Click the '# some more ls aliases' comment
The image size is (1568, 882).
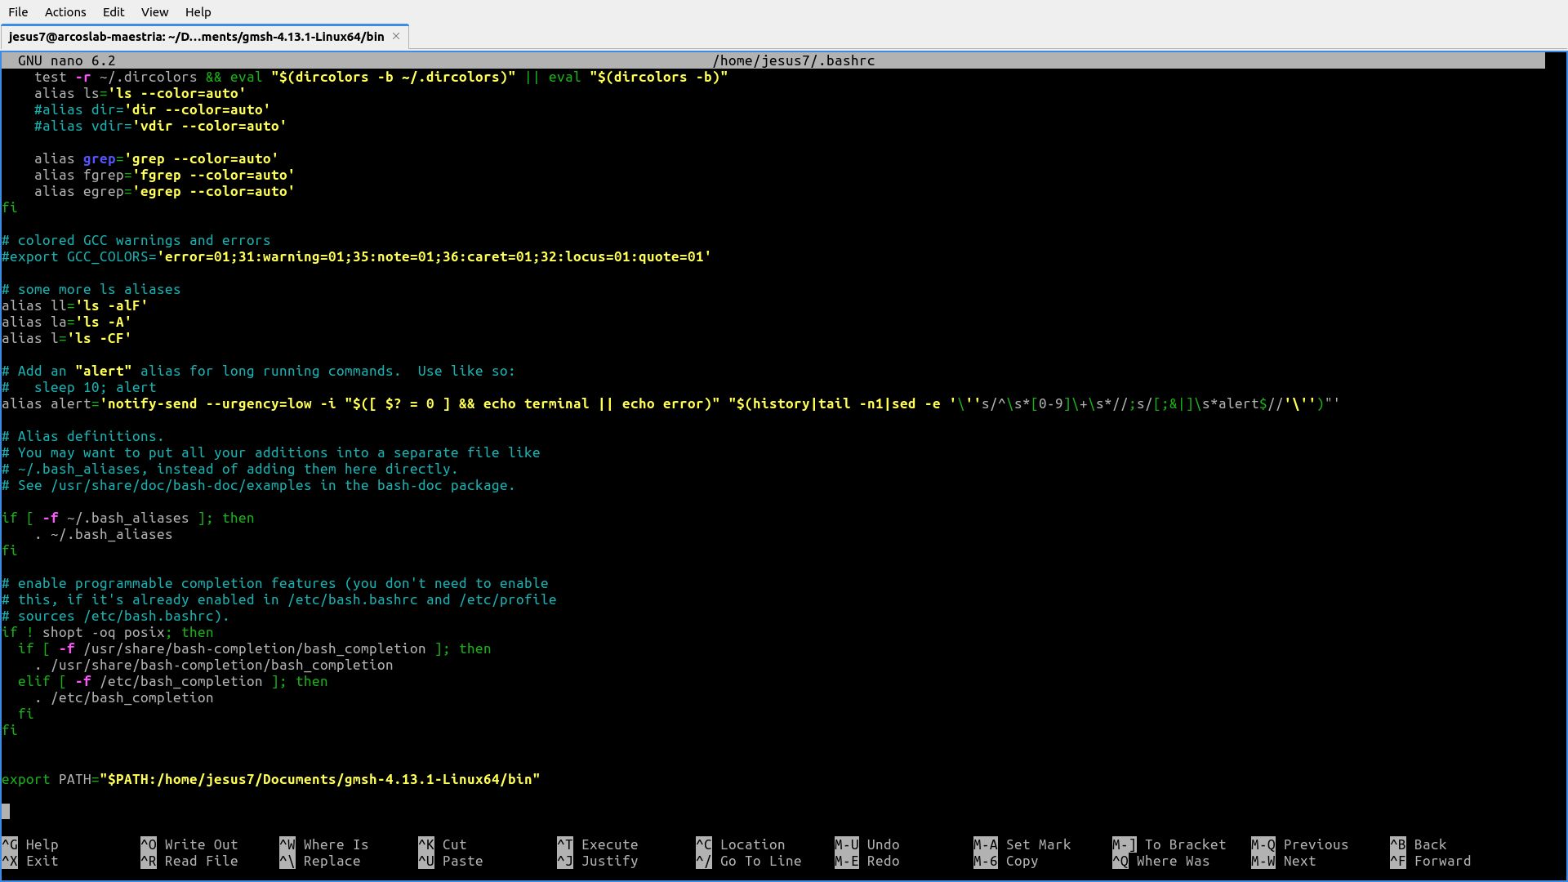(91, 289)
